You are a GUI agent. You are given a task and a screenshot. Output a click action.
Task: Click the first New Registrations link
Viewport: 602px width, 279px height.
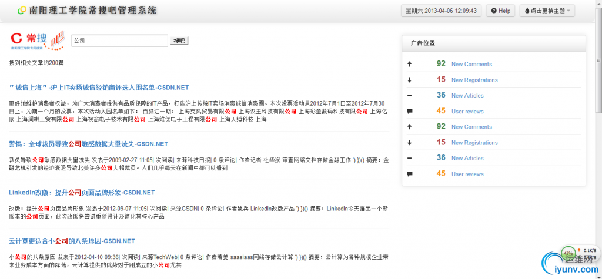[474, 80]
